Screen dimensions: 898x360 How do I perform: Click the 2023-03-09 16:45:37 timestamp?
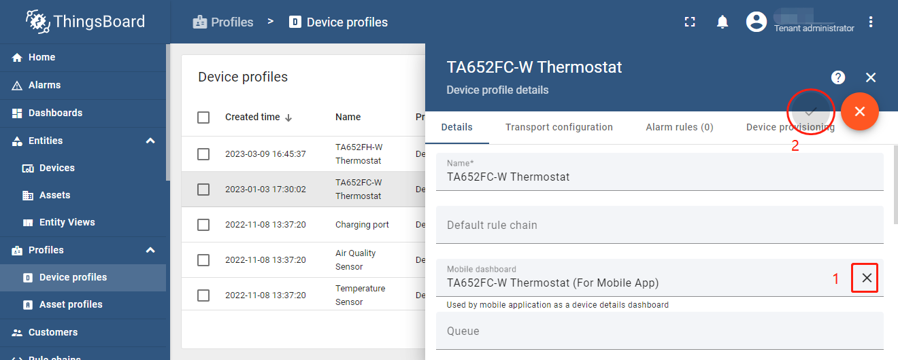(x=265, y=154)
